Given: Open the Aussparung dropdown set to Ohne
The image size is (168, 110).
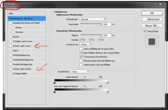Looking at the screenshot, I should (x=86, y=44).
